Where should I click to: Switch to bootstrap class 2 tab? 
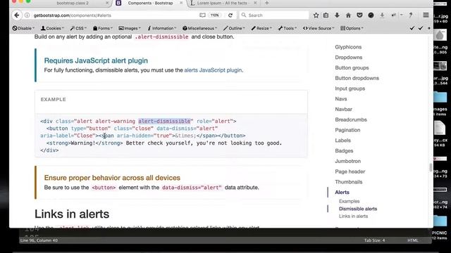(73, 3)
